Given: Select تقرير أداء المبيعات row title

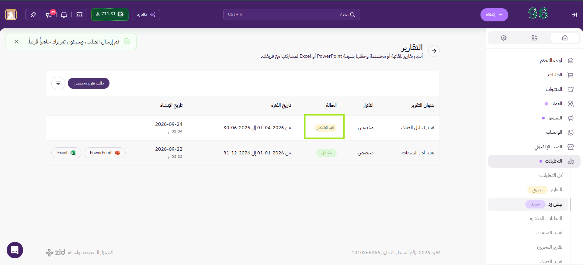Looking at the screenshot, I should tap(418, 153).
